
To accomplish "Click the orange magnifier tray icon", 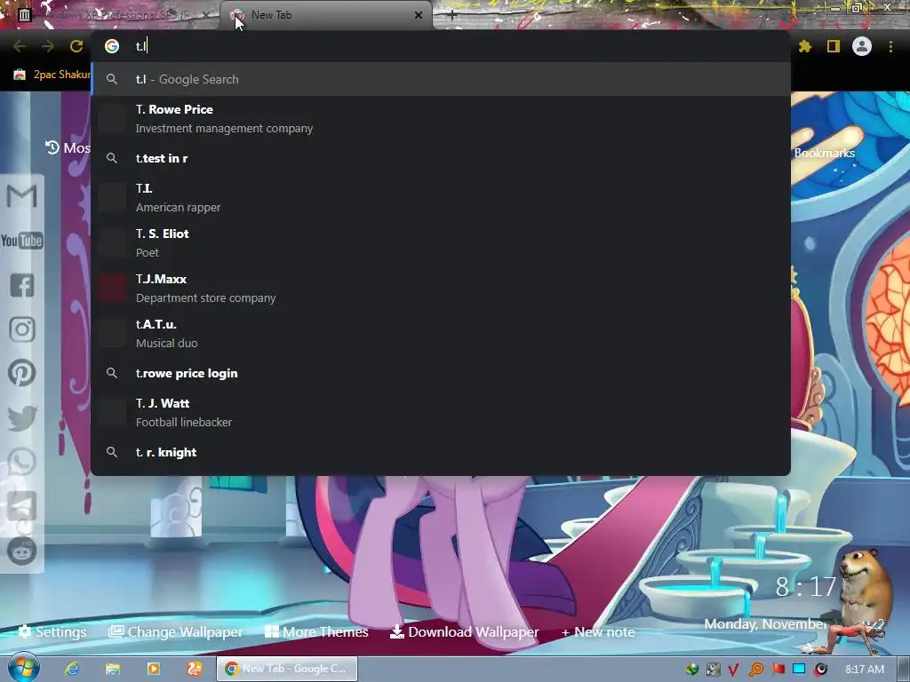I will pos(756,670).
